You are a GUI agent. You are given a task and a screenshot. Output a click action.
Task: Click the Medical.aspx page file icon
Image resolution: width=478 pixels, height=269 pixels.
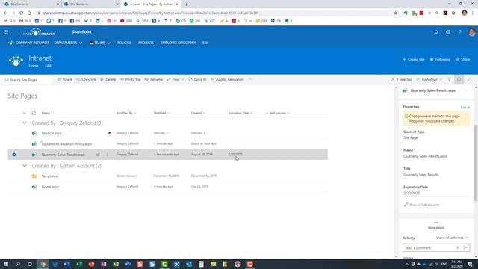tap(34, 133)
